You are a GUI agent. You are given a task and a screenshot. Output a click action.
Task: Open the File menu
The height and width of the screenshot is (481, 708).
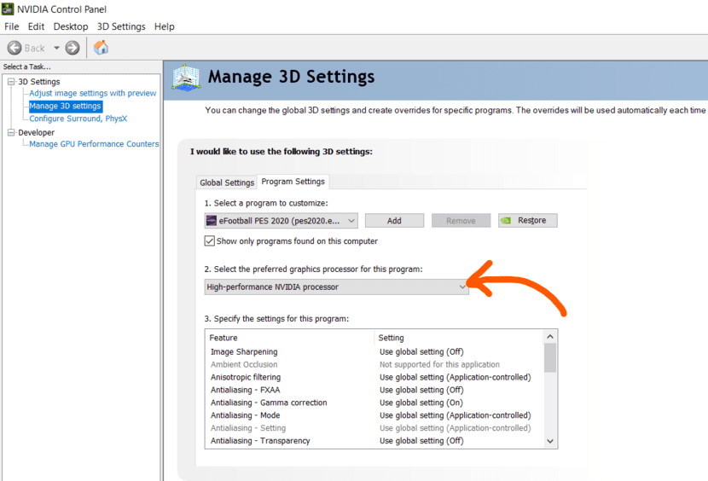pos(12,26)
